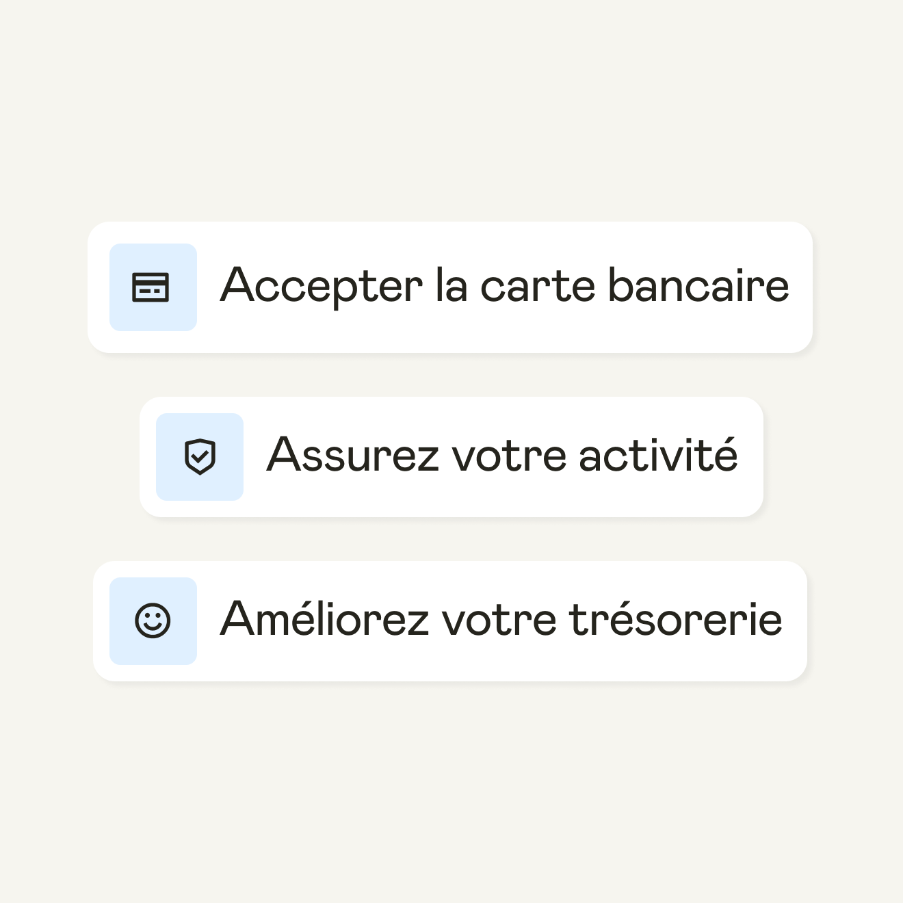Click the word "bancaire"

tap(698, 286)
